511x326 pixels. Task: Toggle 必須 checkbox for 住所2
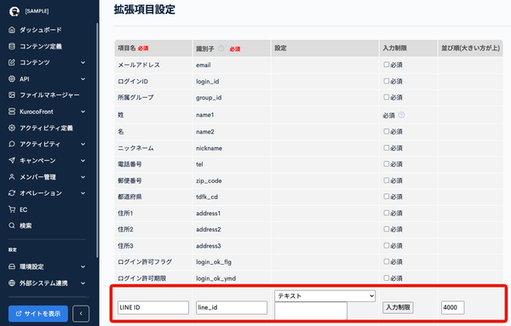coord(386,229)
